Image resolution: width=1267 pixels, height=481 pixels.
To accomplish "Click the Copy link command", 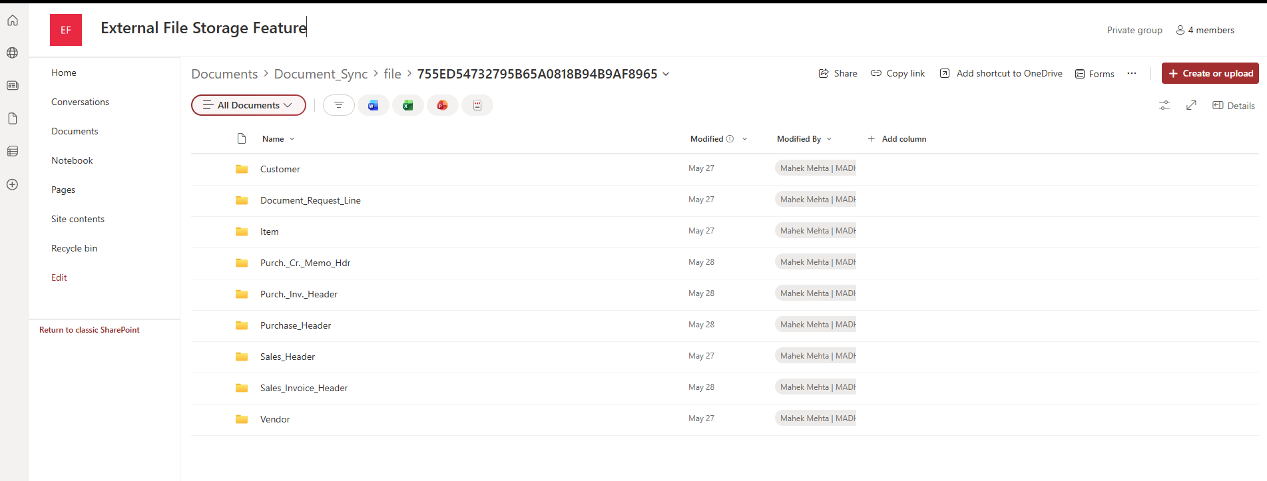I will pyautogui.click(x=897, y=73).
